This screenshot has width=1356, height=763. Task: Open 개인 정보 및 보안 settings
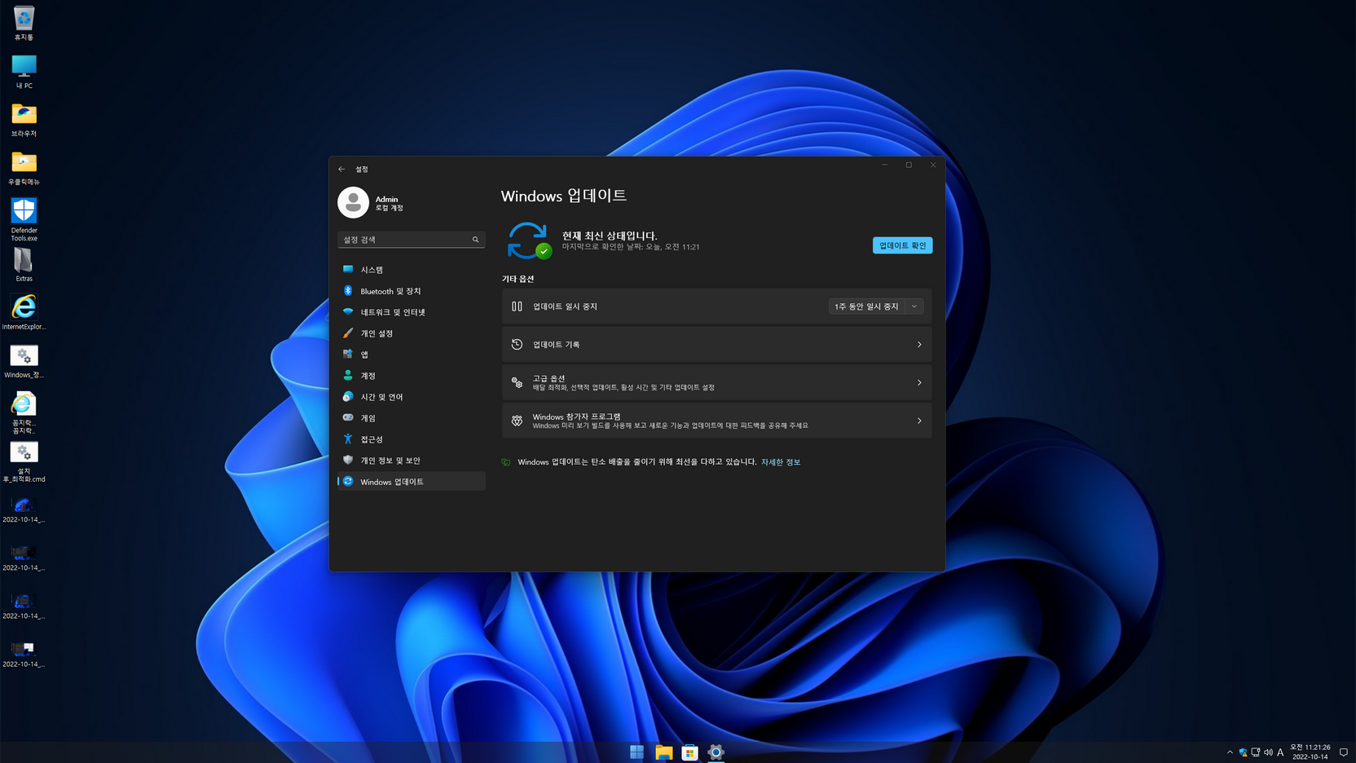click(x=411, y=461)
